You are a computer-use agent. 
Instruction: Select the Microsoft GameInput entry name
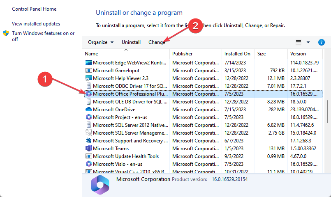(x=116, y=70)
